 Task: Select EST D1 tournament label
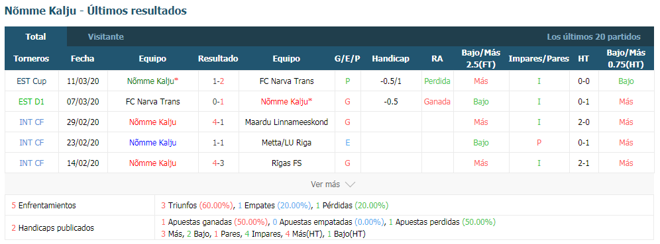click(32, 102)
